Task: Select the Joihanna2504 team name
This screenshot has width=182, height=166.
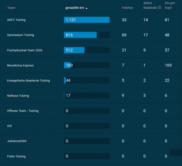Action: coord(17,141)
